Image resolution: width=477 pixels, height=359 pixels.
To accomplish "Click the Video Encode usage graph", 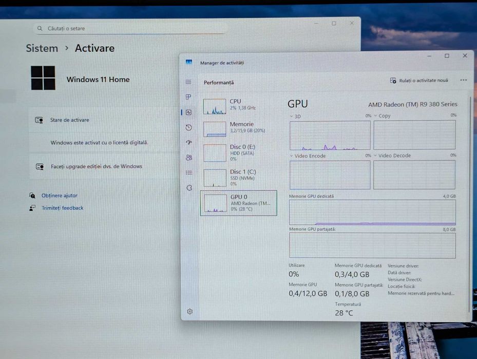I will [x=330, y=175].
